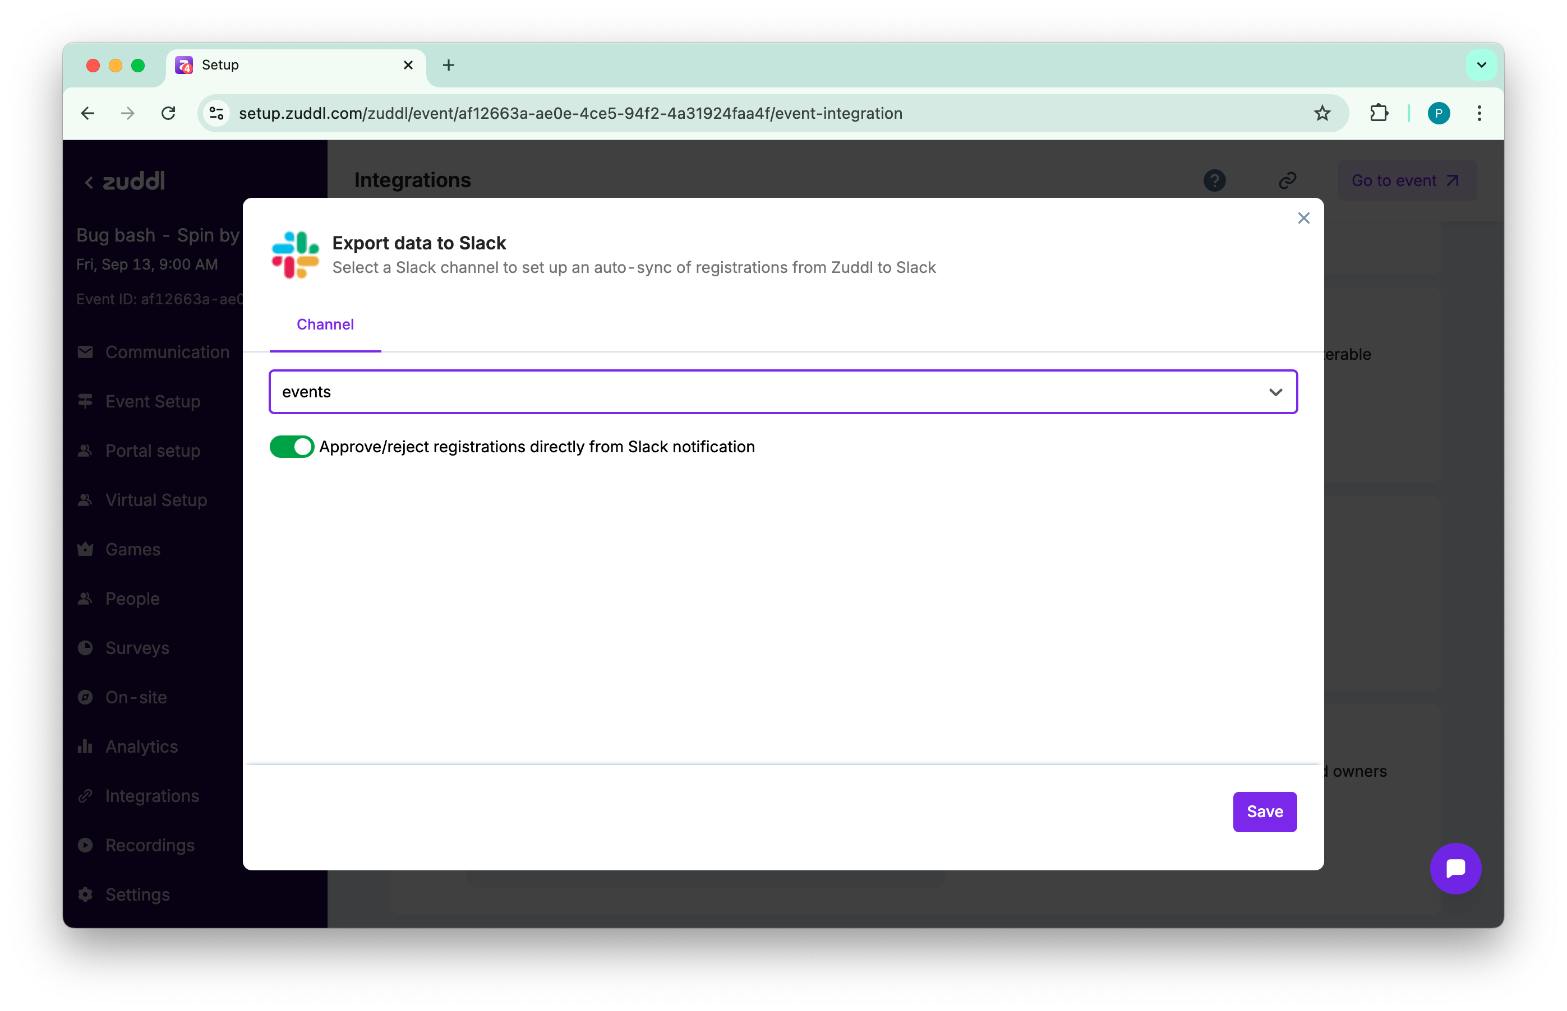1567x1011 pixels.
Task: Bookmark page with the star icon
Action: 1322,114
